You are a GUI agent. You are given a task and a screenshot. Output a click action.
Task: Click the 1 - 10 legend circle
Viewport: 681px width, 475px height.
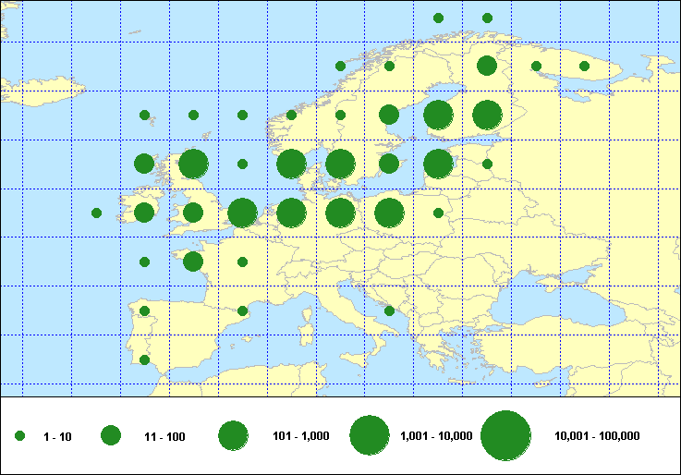tap(19, 436)
